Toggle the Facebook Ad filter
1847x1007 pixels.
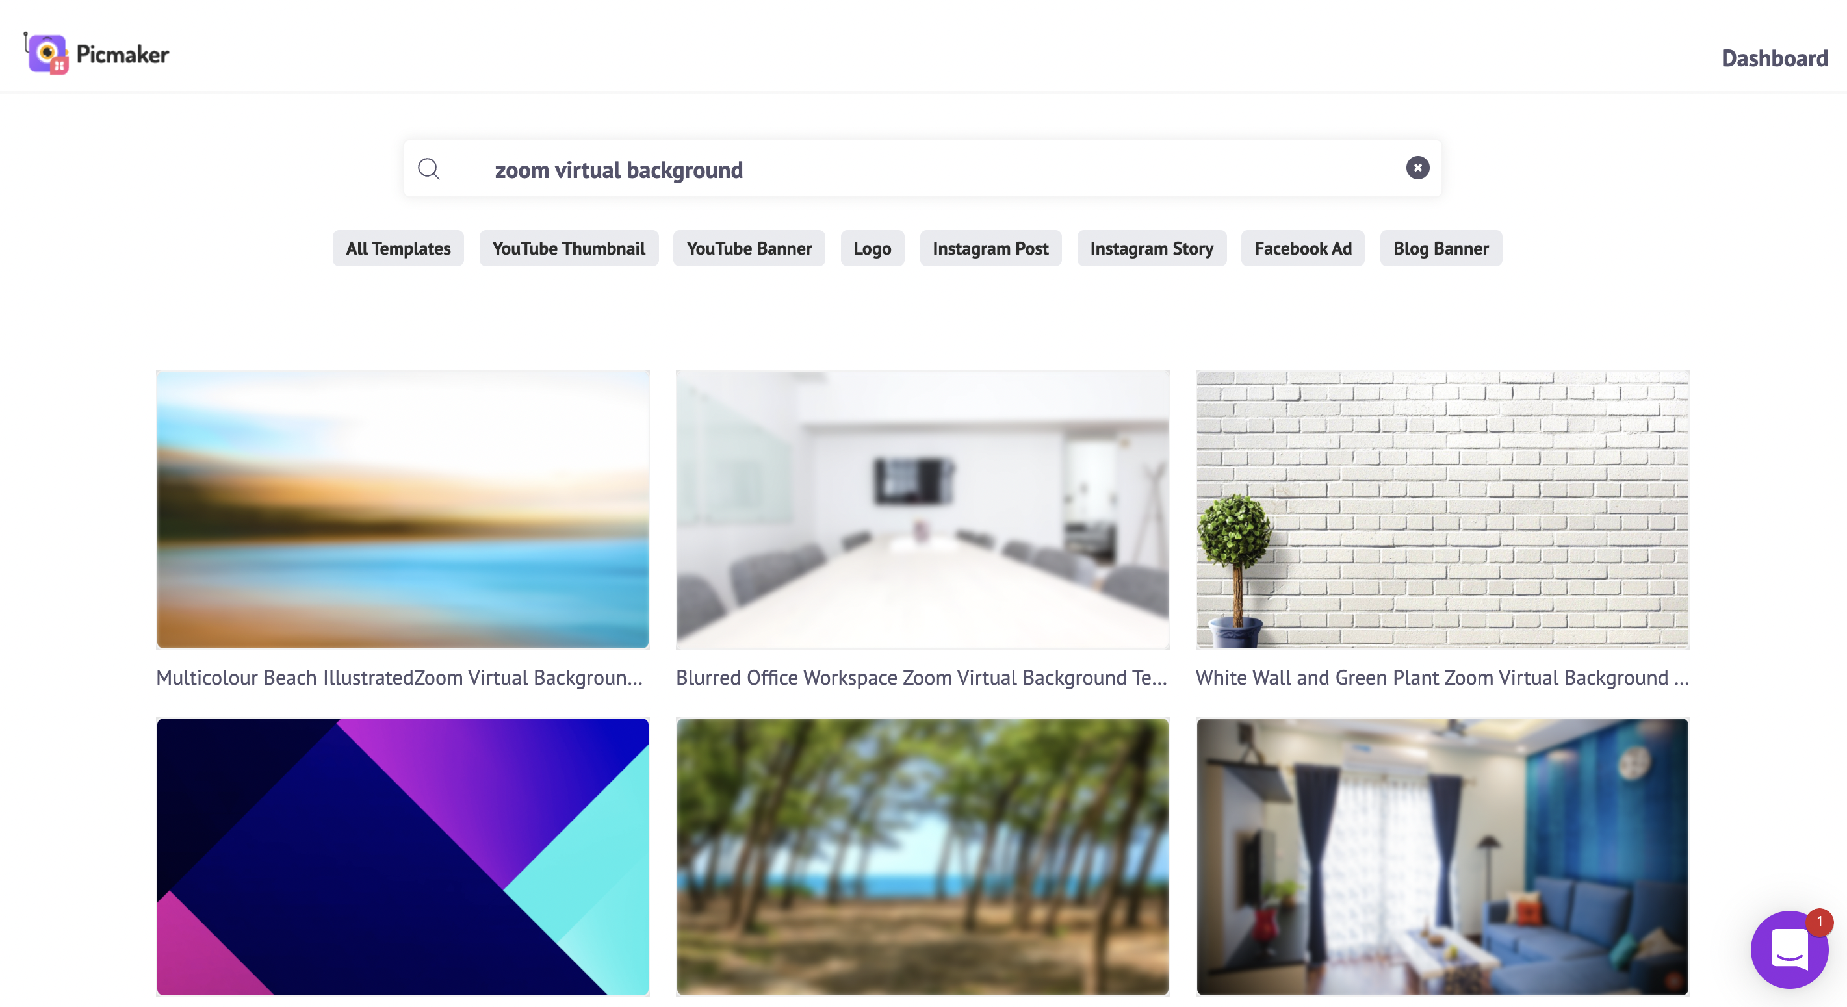(x=1302, y=248)
